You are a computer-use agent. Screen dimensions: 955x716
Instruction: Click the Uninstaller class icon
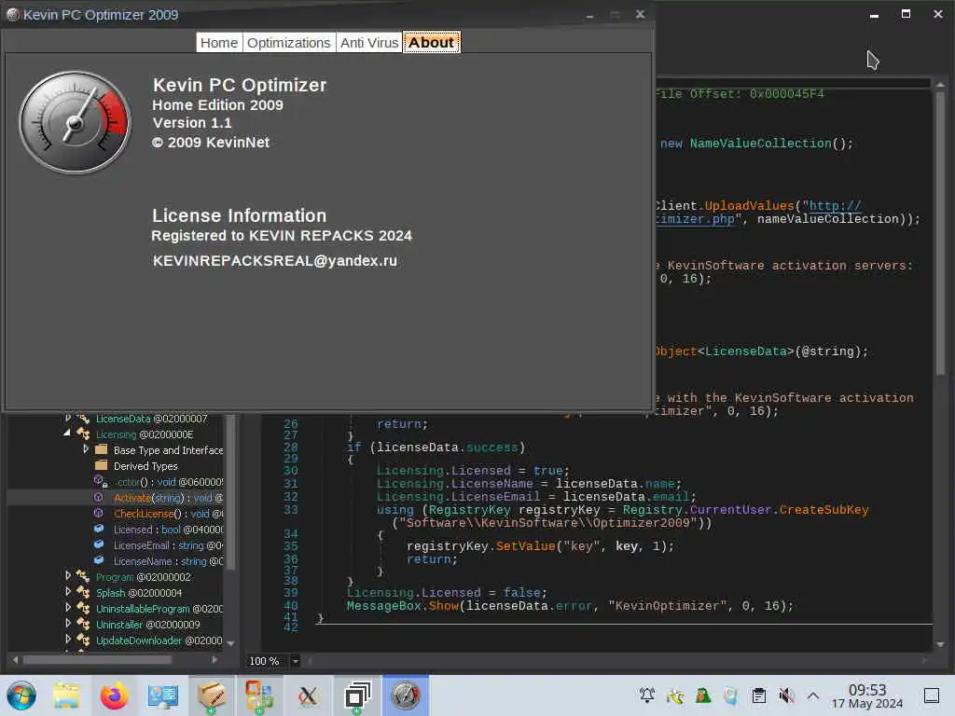point(83,624)
